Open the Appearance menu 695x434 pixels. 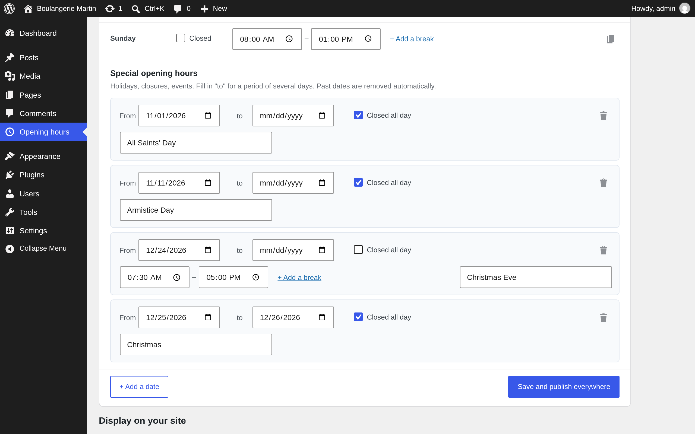coord(43,156)
